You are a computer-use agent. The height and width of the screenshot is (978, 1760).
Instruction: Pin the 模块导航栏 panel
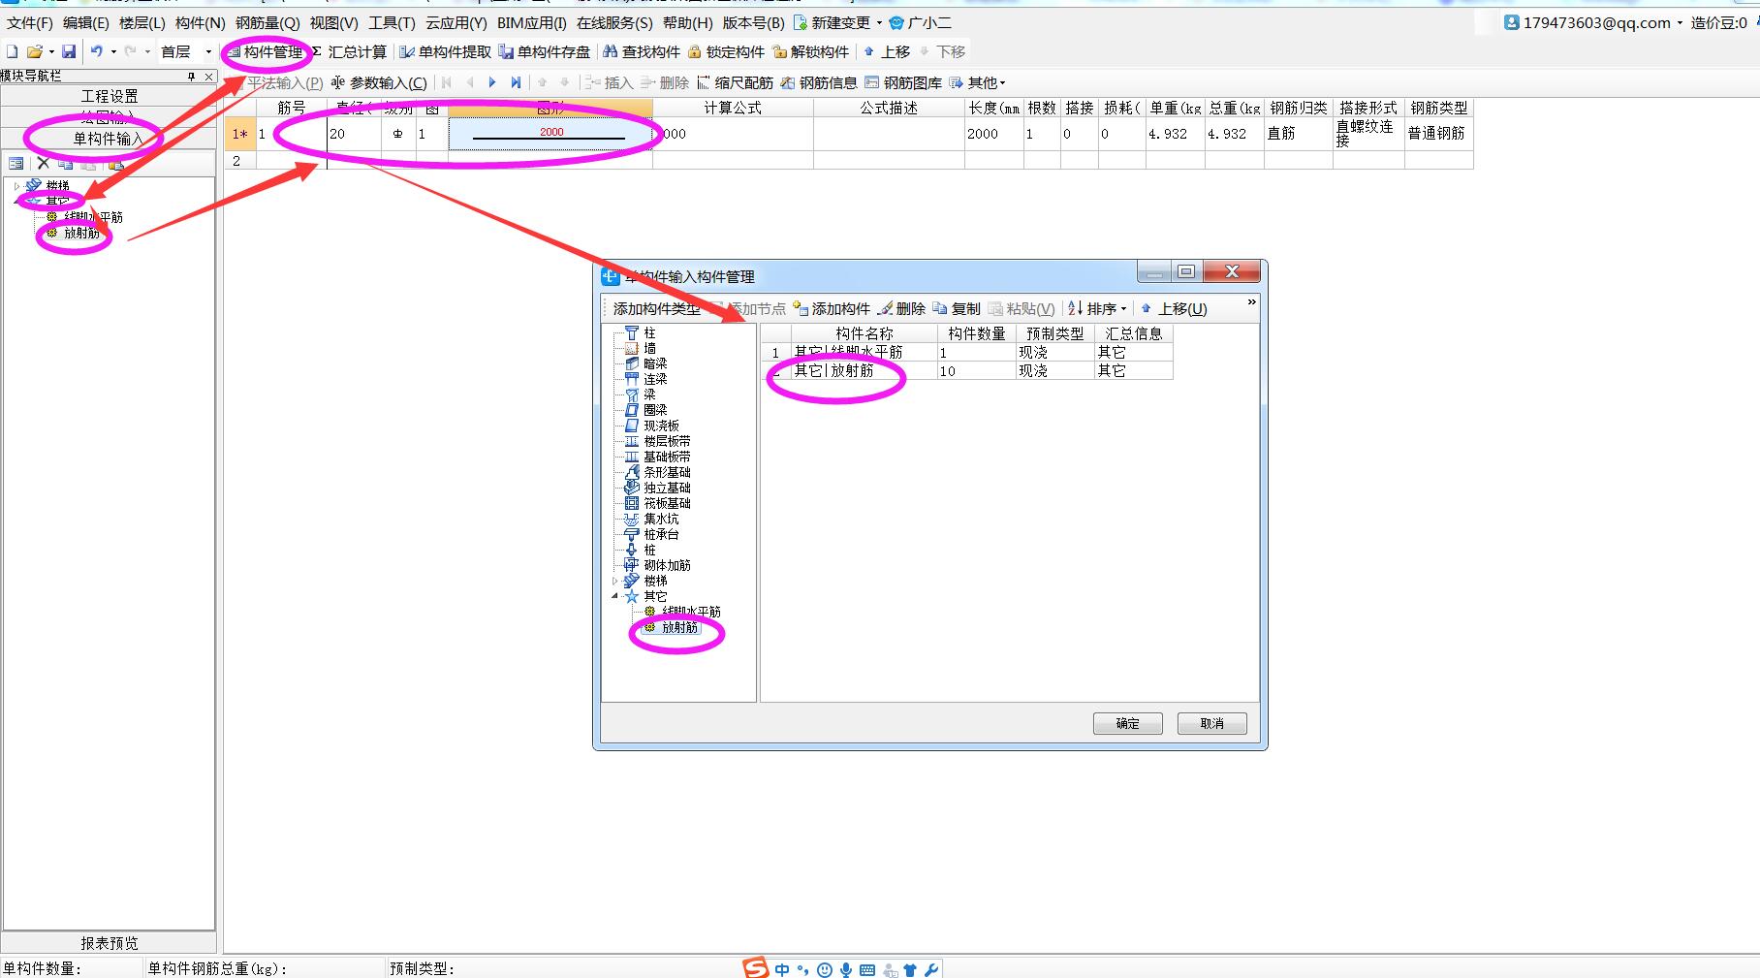coord(191,76)
